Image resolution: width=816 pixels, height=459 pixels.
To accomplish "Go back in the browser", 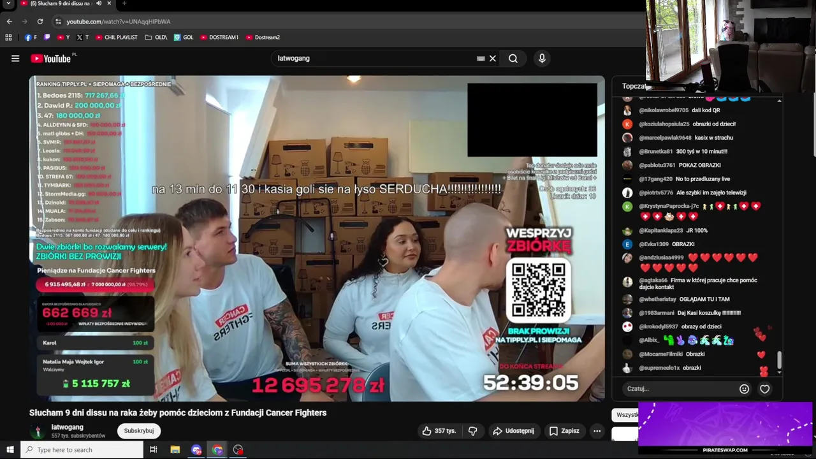I will 9,21.
